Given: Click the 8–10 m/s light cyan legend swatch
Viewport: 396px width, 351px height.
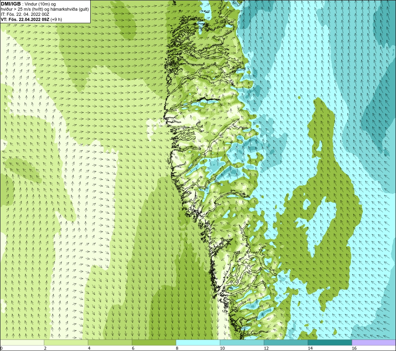Looking at the screenshot, I should point(198,343).
